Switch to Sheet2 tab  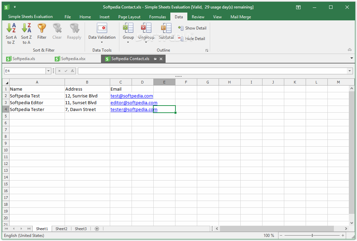(x=61, y=229)
